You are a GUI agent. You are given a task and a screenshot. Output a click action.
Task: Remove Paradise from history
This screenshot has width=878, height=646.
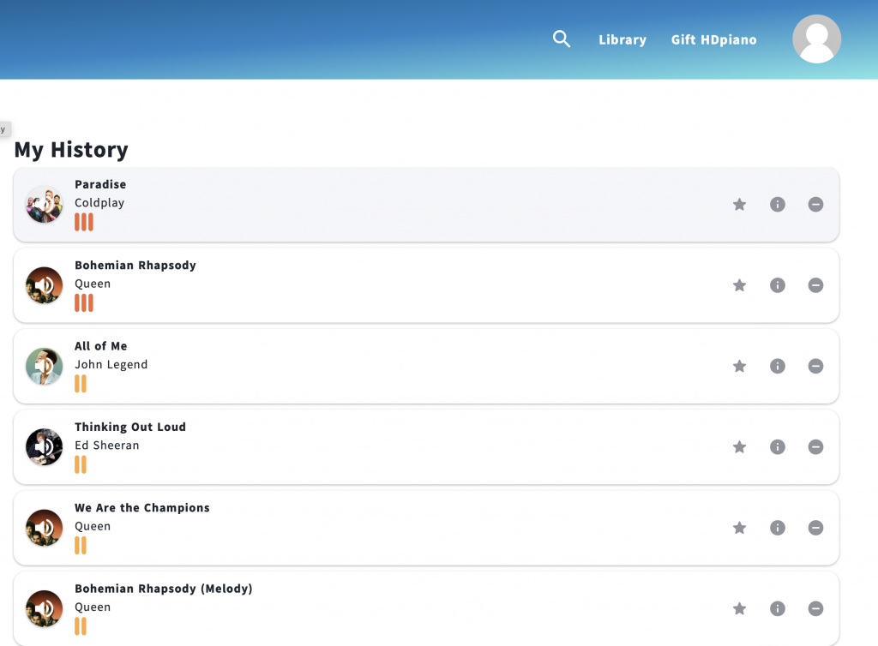pyautogui.click(x=815, y=205)
